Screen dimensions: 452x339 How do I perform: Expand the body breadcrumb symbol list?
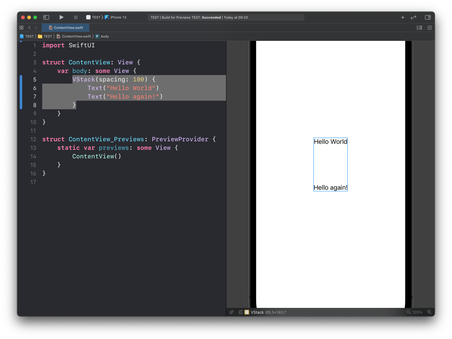click(105, 36)
